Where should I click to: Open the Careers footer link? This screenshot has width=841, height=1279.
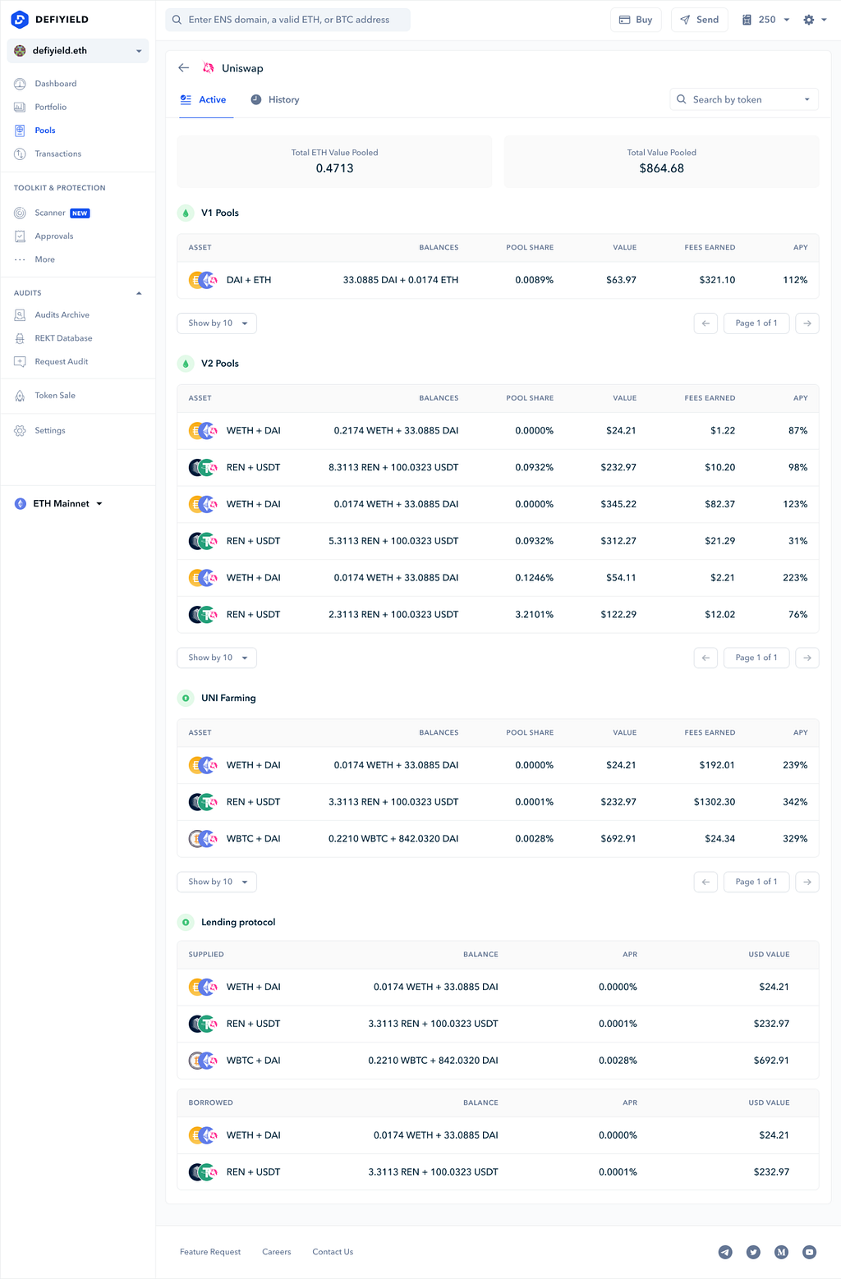(277, 1252)
